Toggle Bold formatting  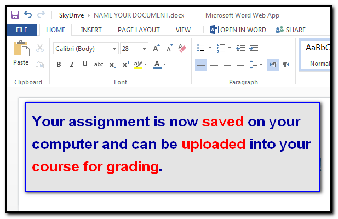click(59, 65)
